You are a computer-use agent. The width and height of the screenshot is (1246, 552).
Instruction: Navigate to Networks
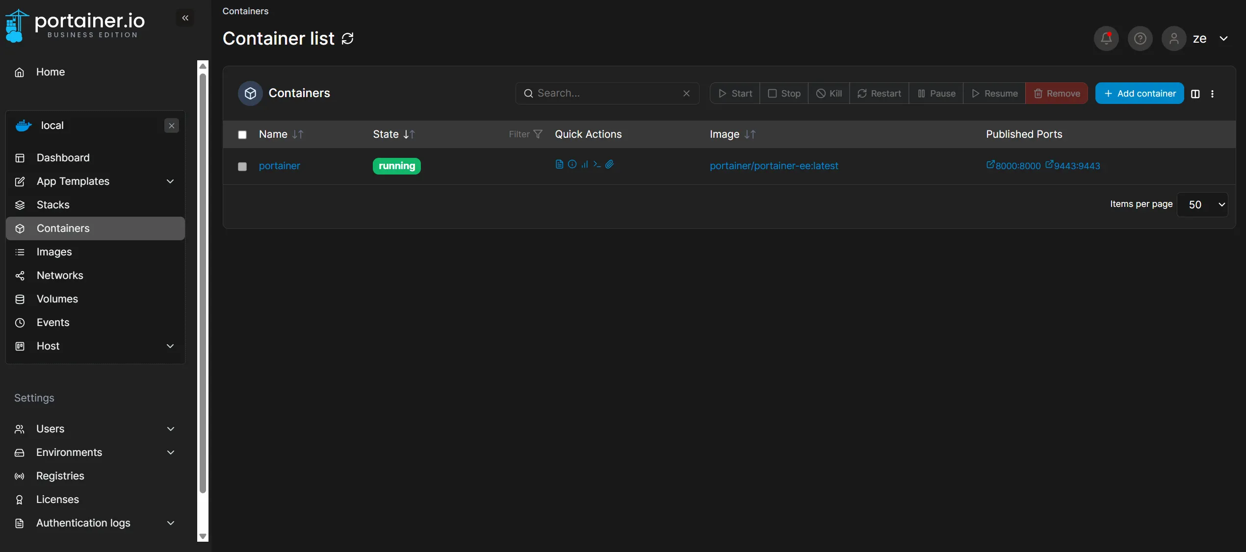(x=95, y=276)
